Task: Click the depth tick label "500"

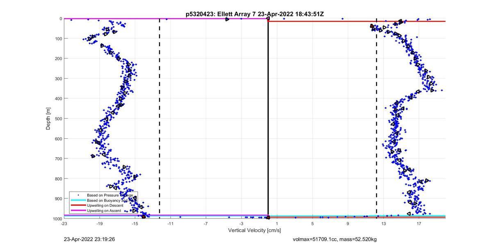Action: click(58, 119)
